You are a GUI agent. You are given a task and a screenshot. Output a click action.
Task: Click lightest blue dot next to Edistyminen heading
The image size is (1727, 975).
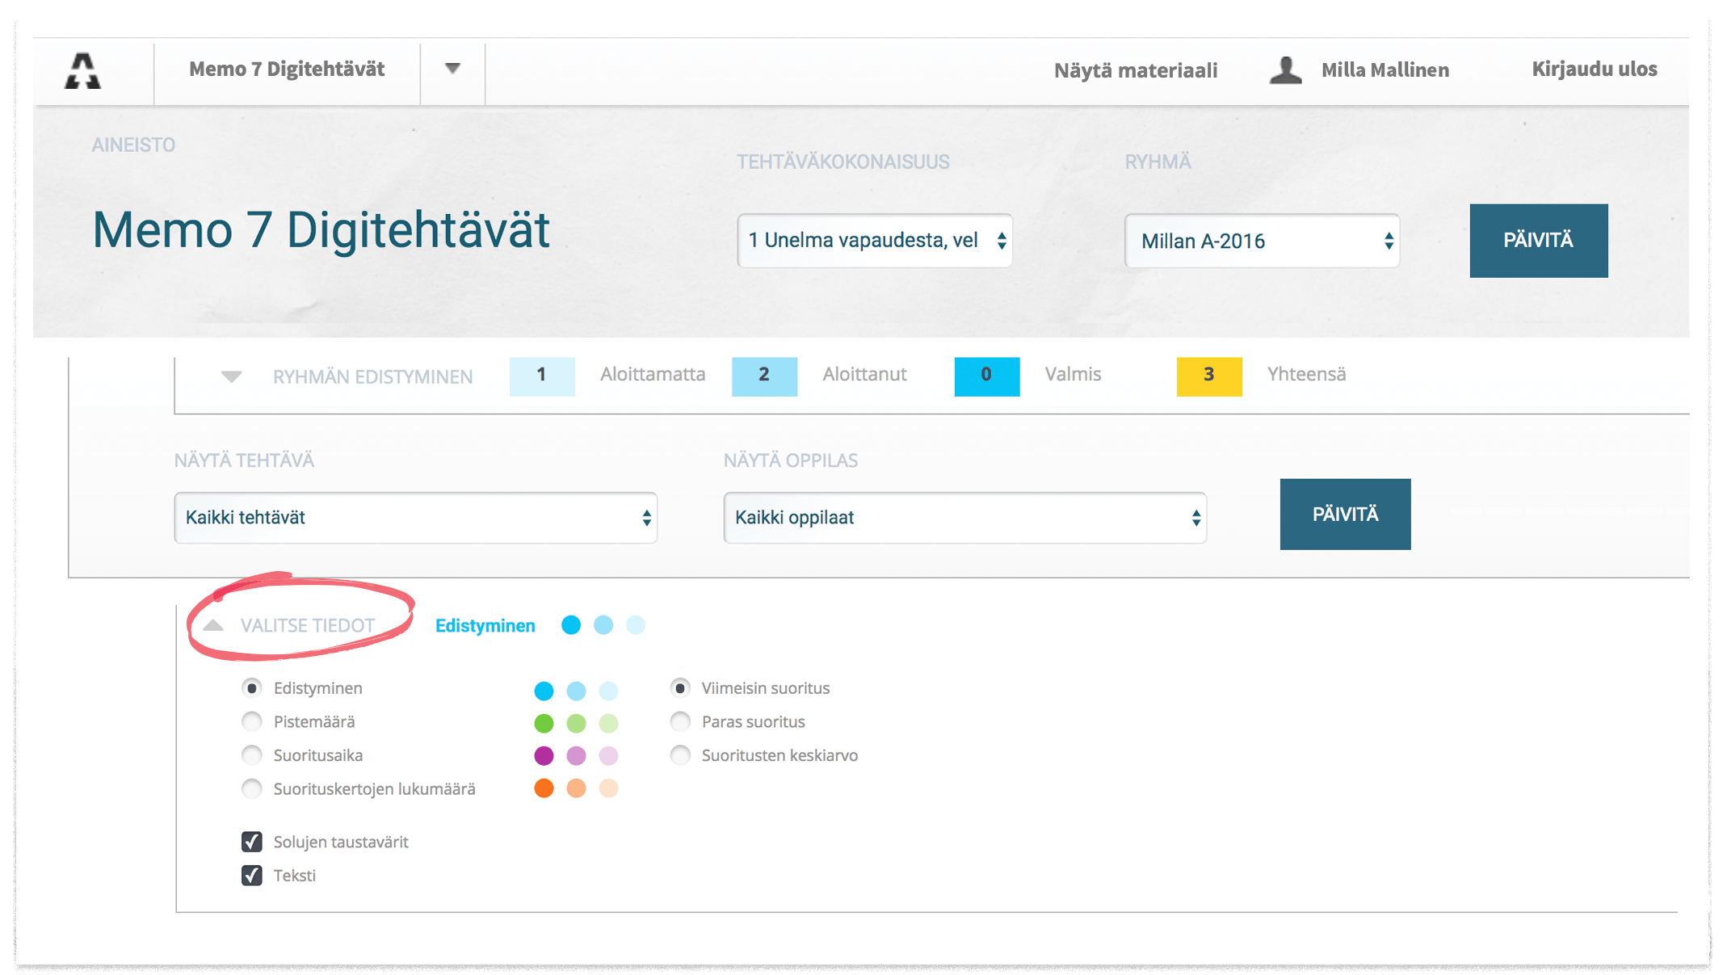pyautogui.click(x=636, y=625)
